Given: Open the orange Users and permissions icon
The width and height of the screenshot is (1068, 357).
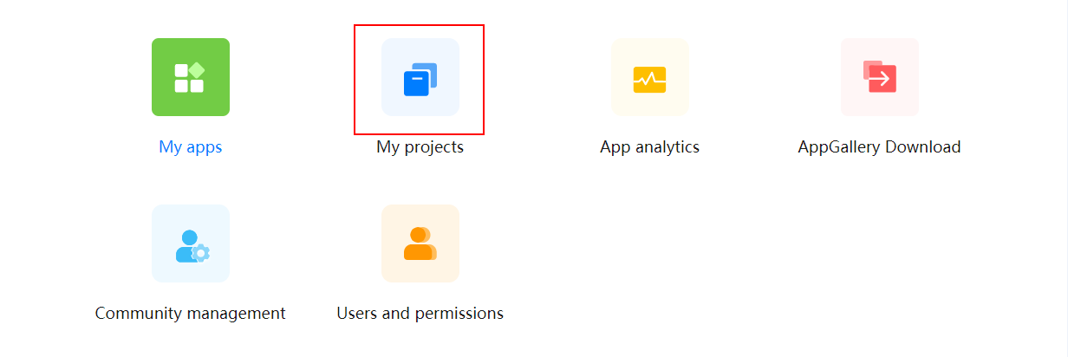Looking at the screenshot, I should 420,243.
